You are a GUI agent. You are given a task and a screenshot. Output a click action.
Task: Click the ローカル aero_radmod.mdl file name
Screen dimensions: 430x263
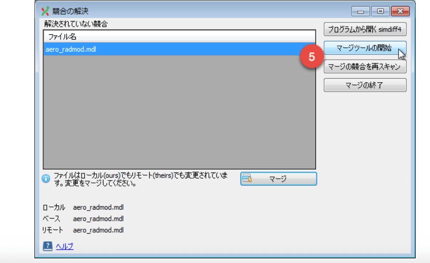pos(98,207)
